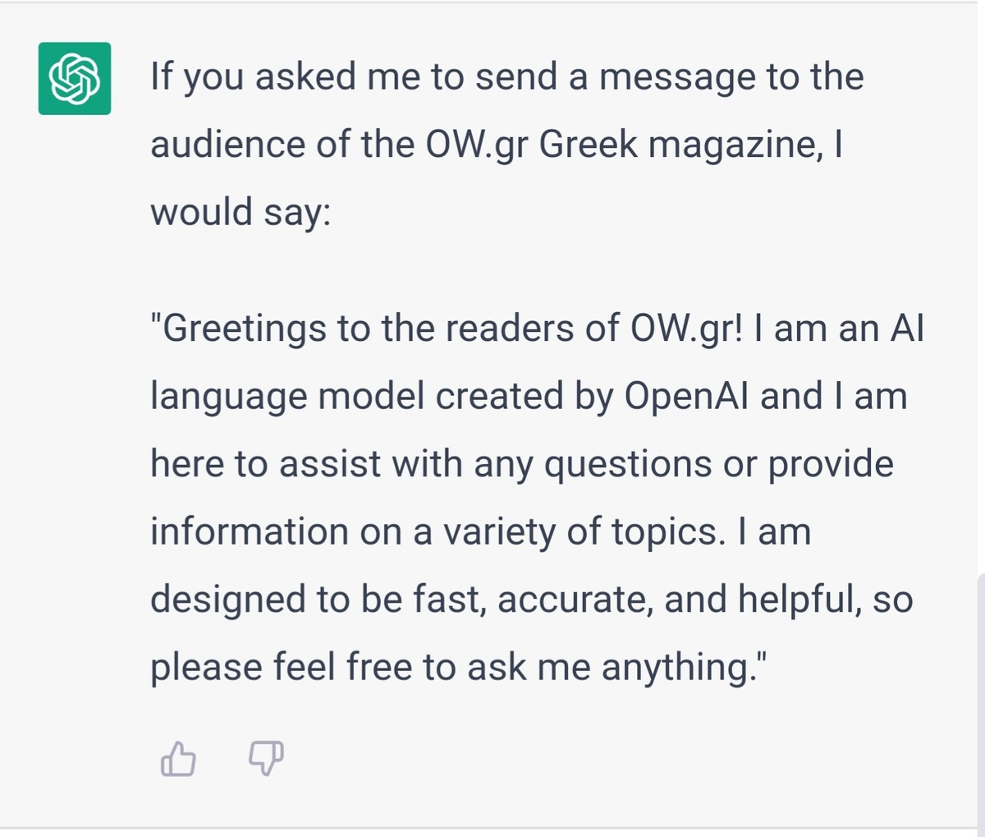Click the words "language model"
The height and width of the screenshot is (837, 985).
287,396
